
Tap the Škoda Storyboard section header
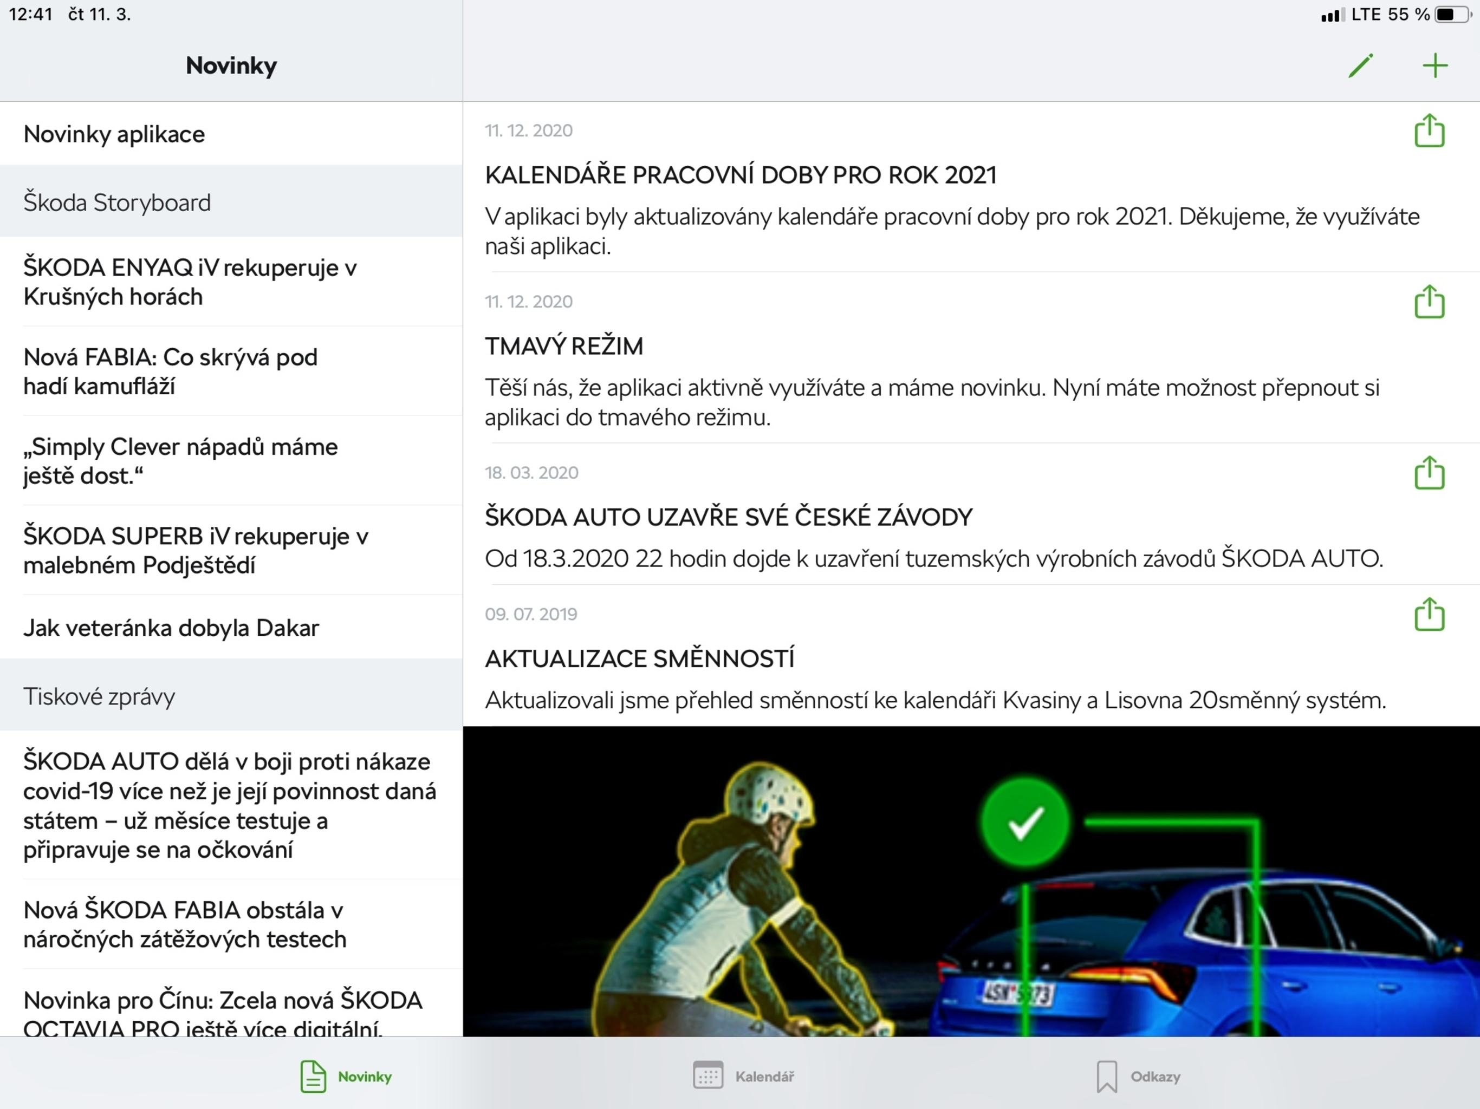(x=231, y=202)
